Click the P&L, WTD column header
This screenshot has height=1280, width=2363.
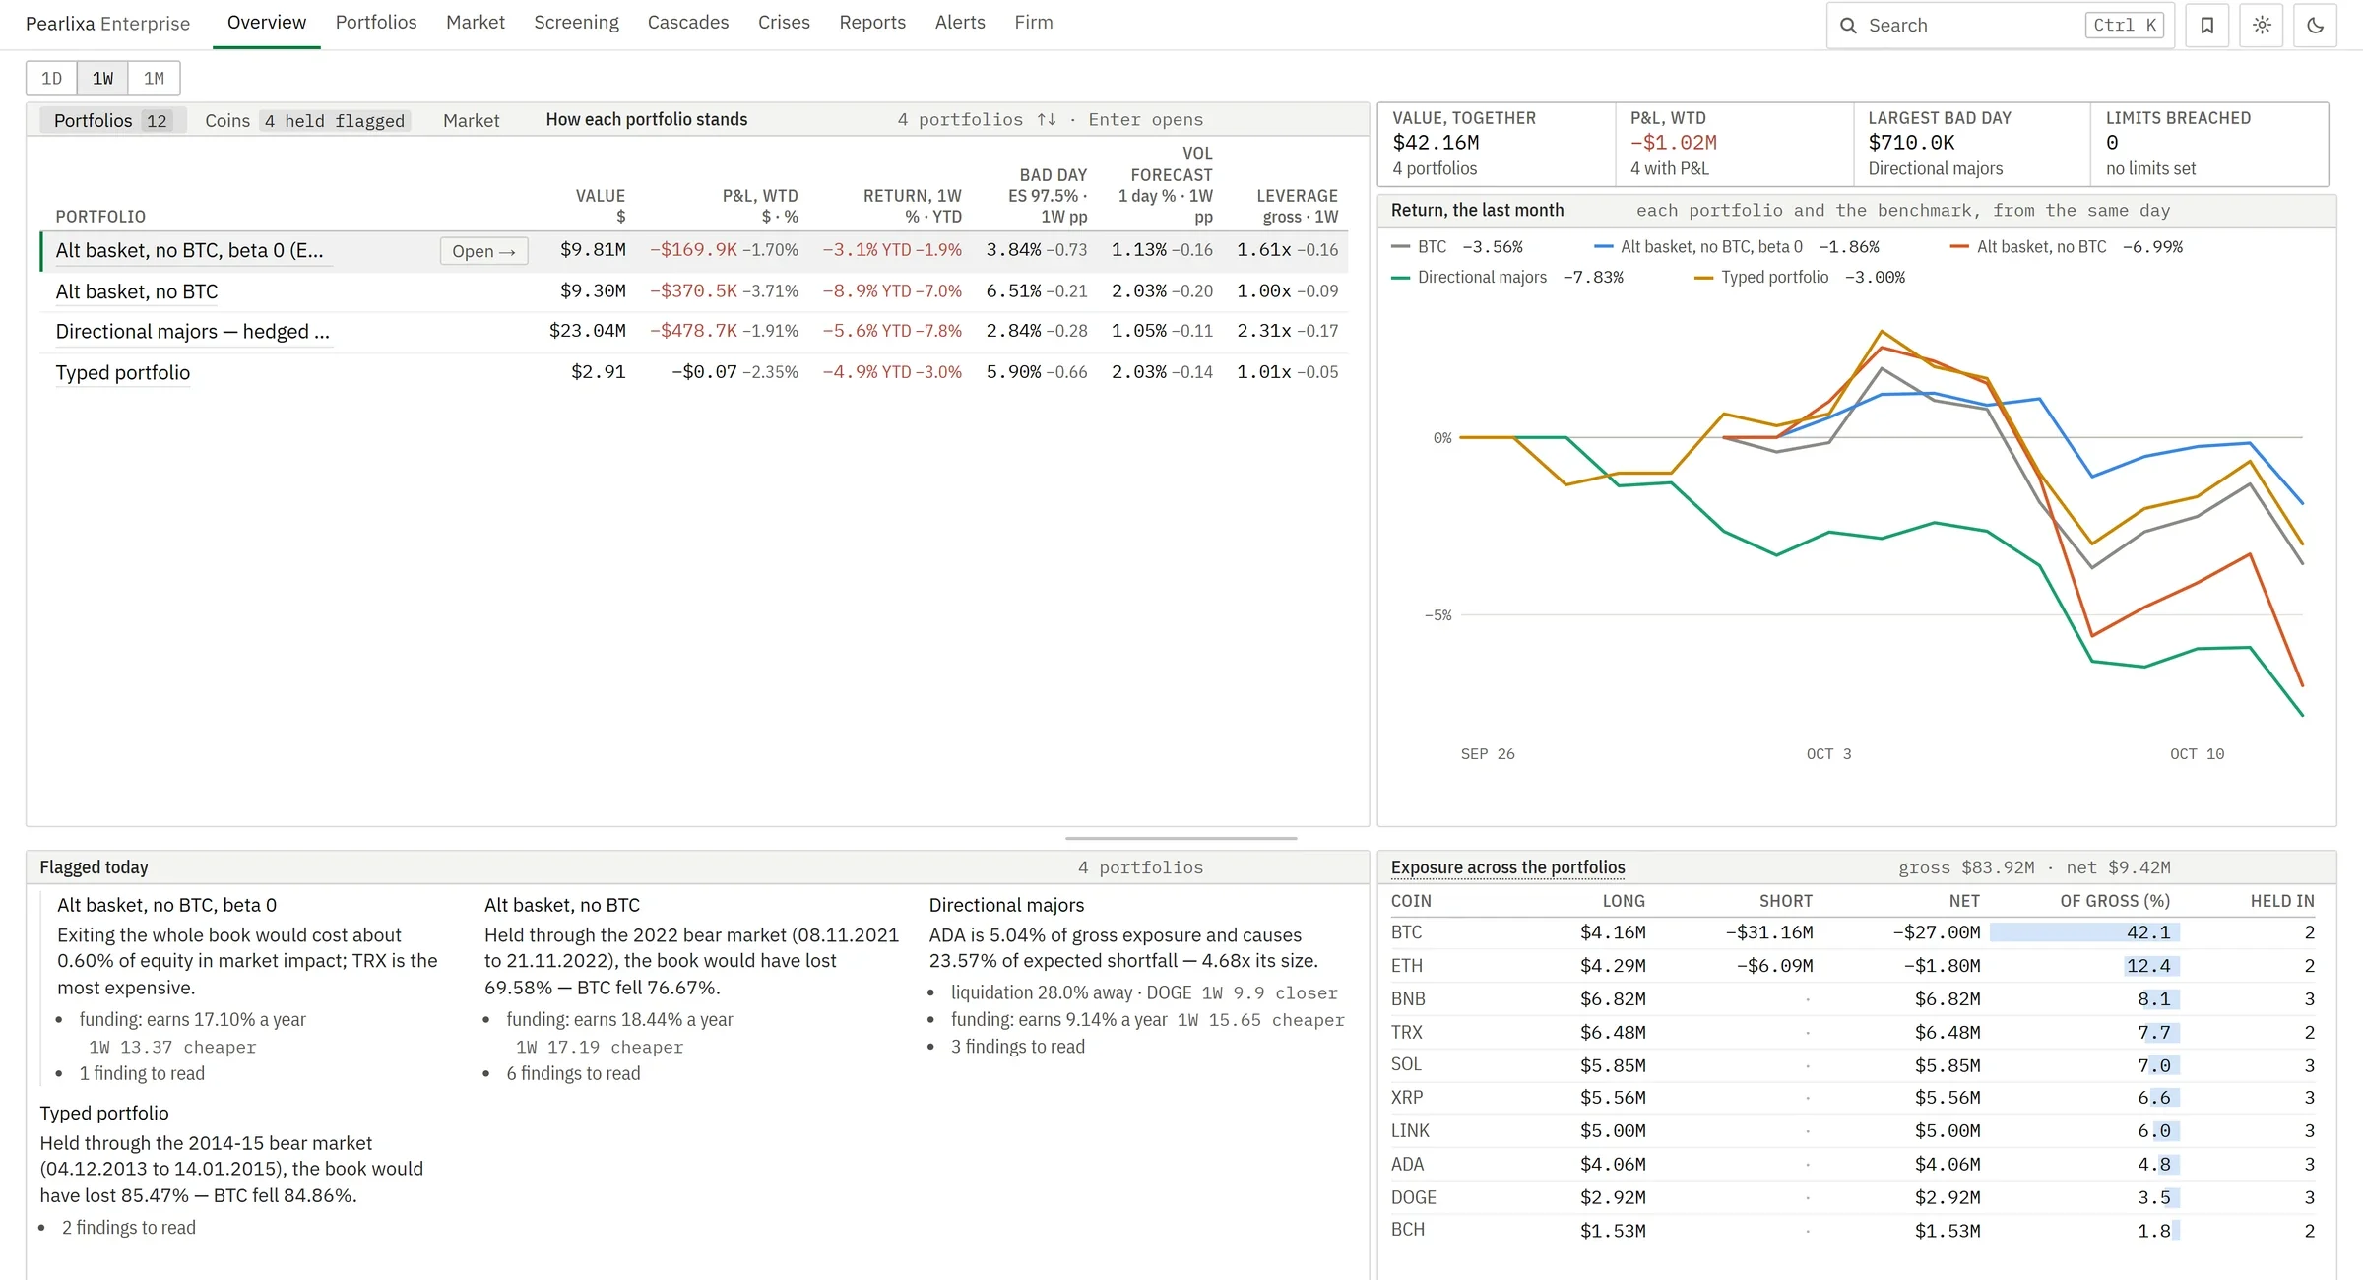[x=760, y=206]
